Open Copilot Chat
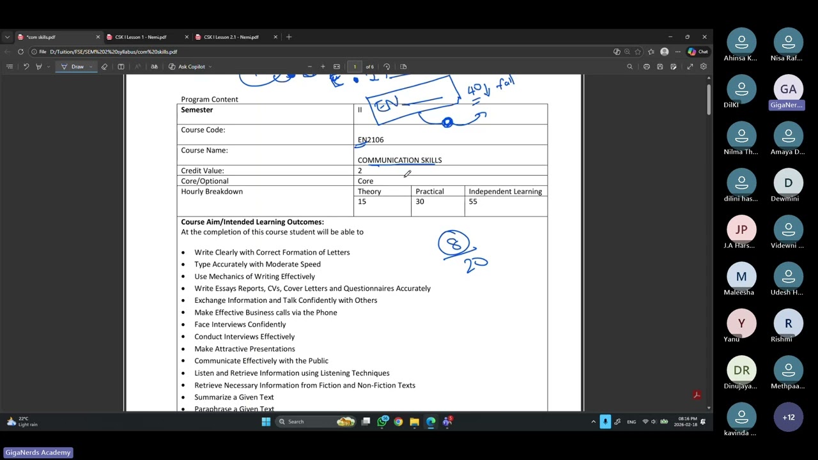The image size is (818, 460). (698, 52)
